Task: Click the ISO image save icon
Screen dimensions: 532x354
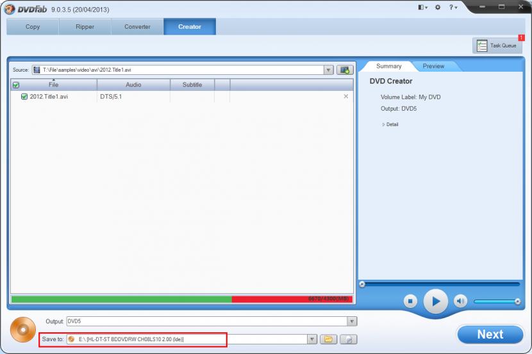Action: click(x=349, y=339)
